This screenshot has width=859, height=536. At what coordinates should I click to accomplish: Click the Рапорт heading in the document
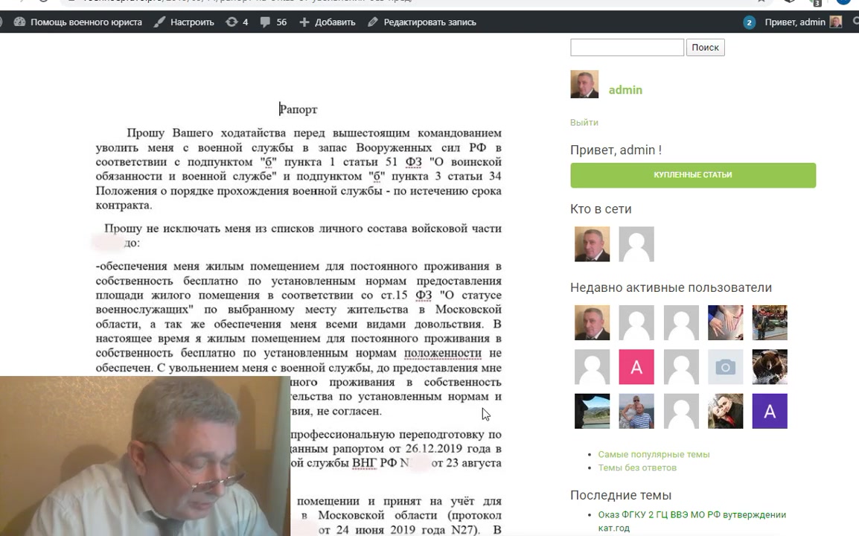pos(298,109)
